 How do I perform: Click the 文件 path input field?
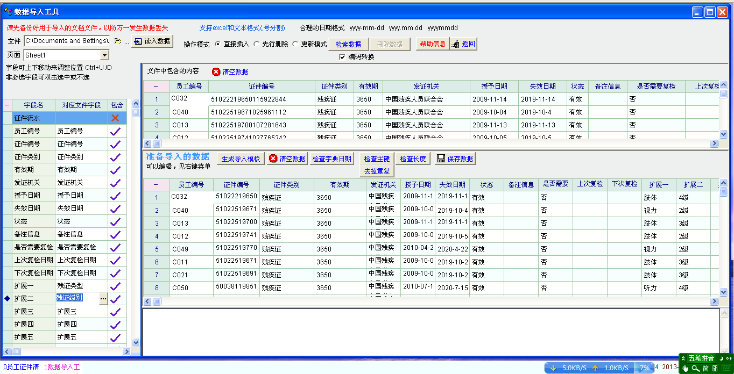[66, 41]
